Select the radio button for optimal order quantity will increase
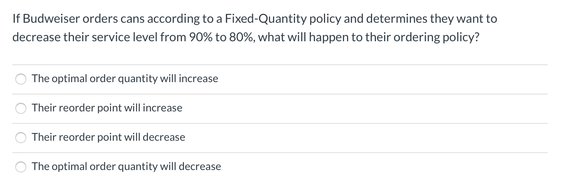The height and width of the screenshot is (192, 563). [x=20, y=79]
